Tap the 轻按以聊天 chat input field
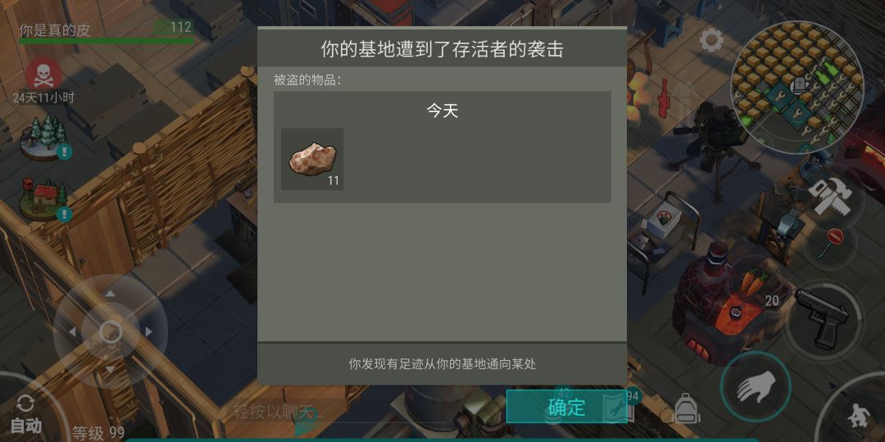Screen dimensions: 885x442 pyautogui.click(x=279, y=412)
